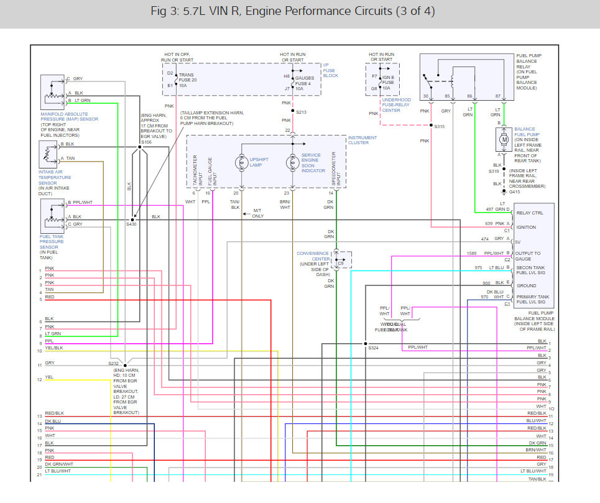Select 'MANIFOLD ABSOLUTE PRESSURE (MAP) SENSOR' label
The width and height of the screenshot is (600, 503).
pyautogui.click(x=69, y=117)
